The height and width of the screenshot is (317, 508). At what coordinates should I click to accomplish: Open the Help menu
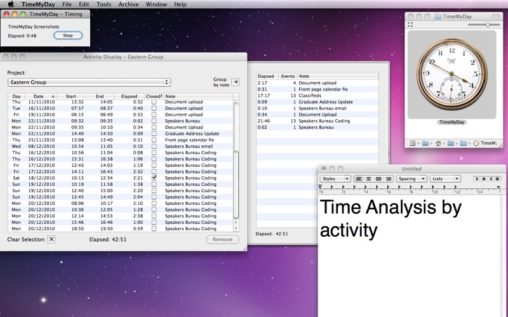point(180,4)
